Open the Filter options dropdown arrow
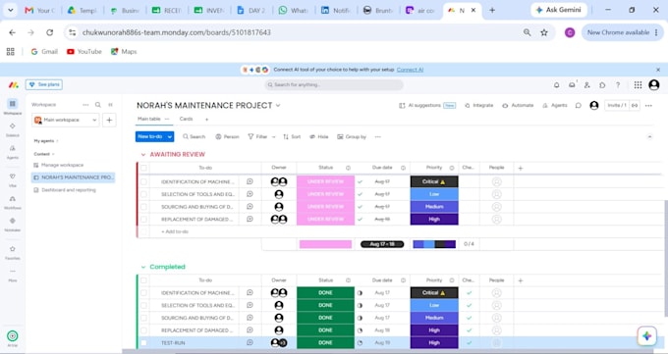Viewport: 668px width, 354px height. click(x=273, y=137)
